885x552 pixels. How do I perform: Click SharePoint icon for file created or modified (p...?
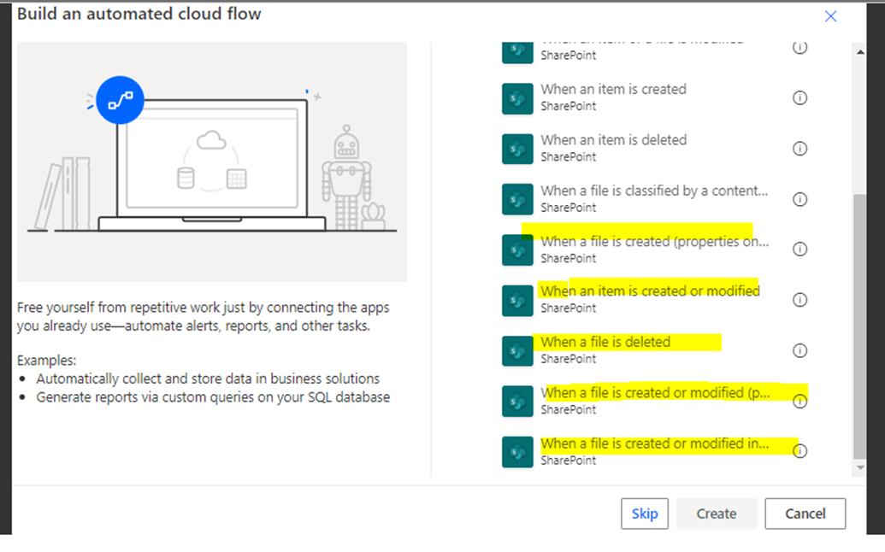pos(517,402)
